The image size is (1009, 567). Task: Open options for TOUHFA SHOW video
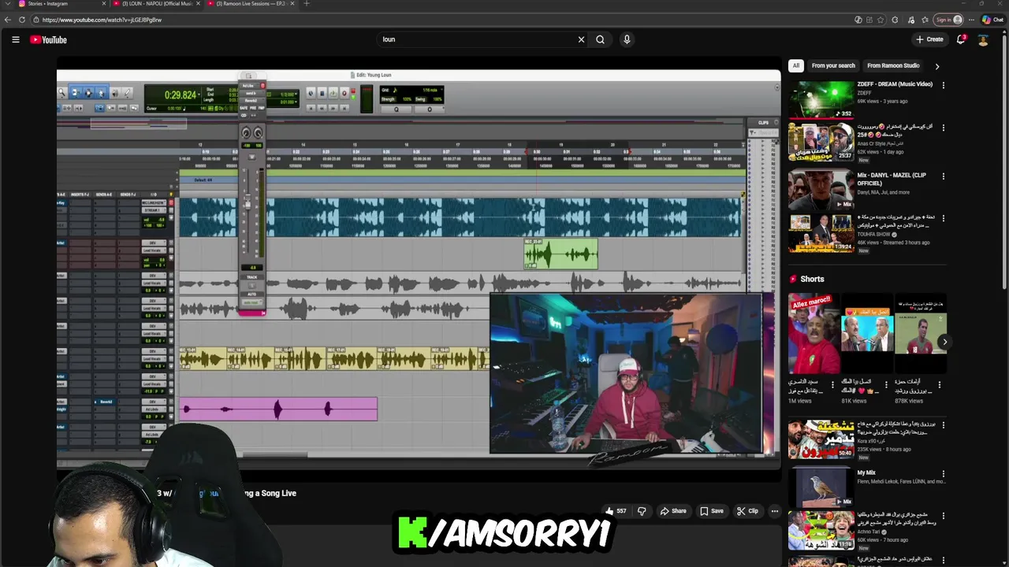[943, 218]
